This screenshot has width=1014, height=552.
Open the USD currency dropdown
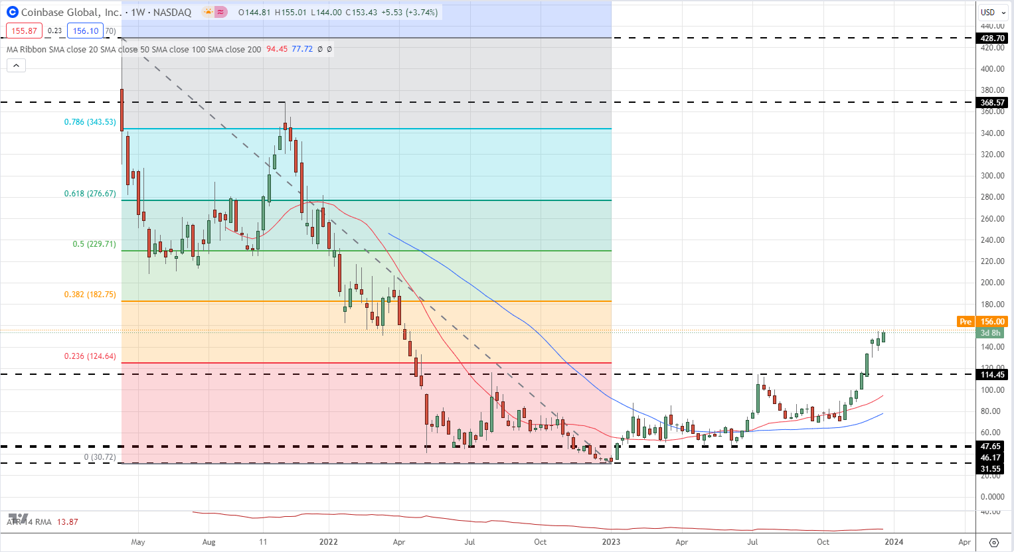click(x=993, y=12)
